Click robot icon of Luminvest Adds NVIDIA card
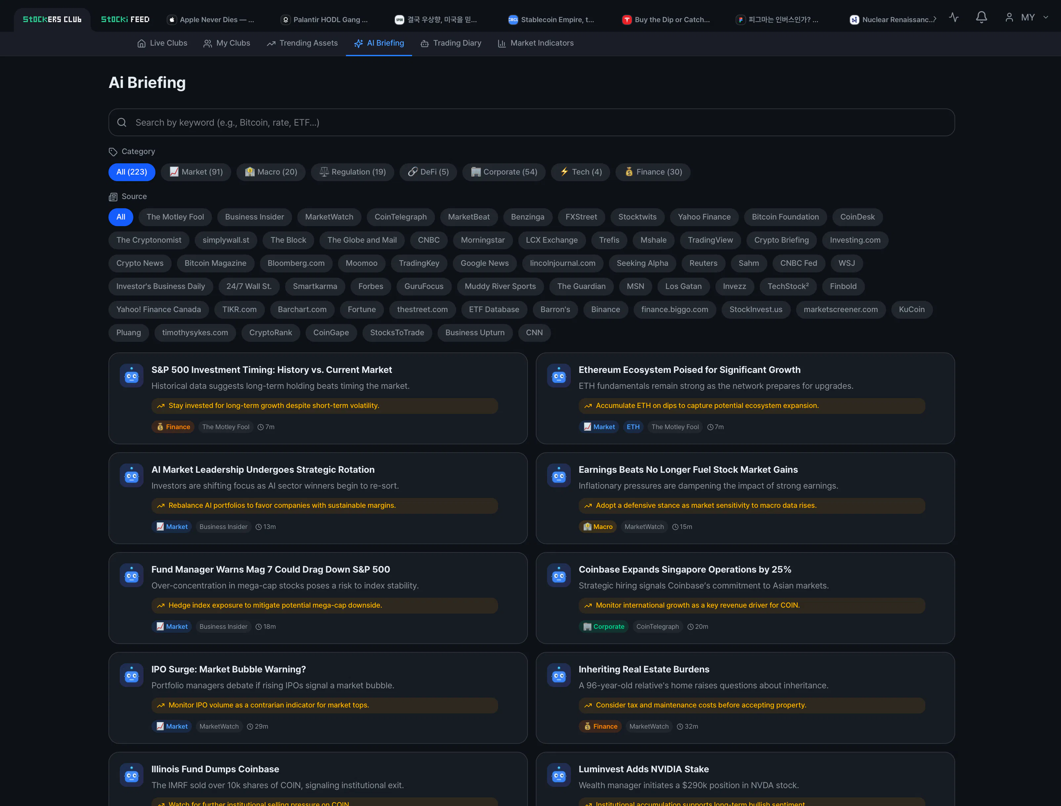Viewport: 1061px width, 806px height. (559, 775)
